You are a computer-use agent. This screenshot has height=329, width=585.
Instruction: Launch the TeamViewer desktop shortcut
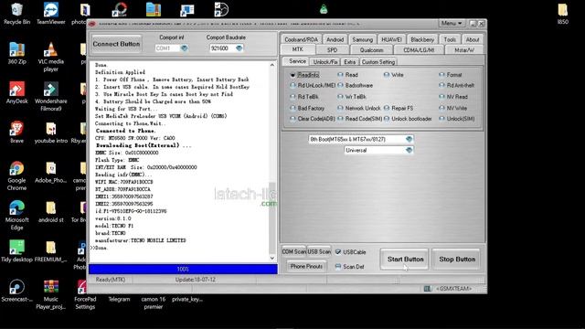point(51,14)
